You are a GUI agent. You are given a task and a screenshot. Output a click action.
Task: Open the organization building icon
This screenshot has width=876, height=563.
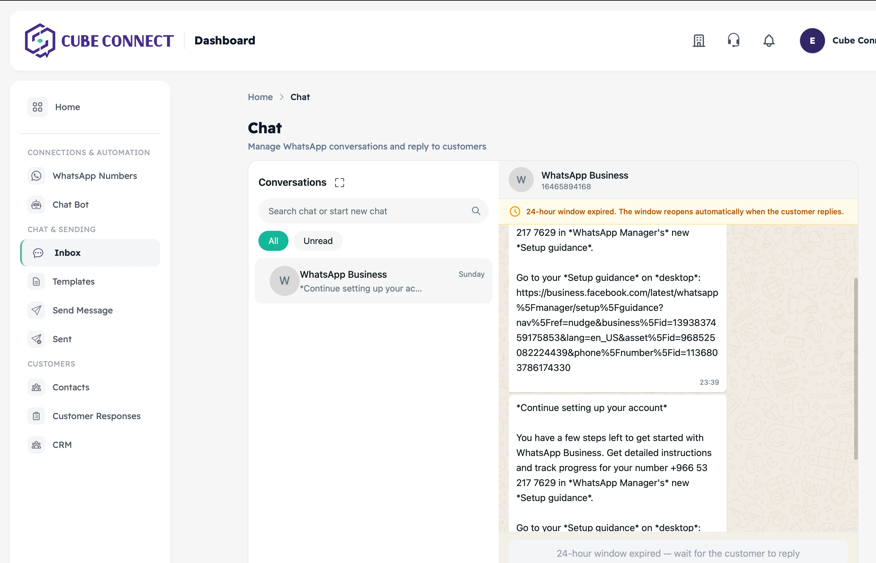tap(699, 41)
